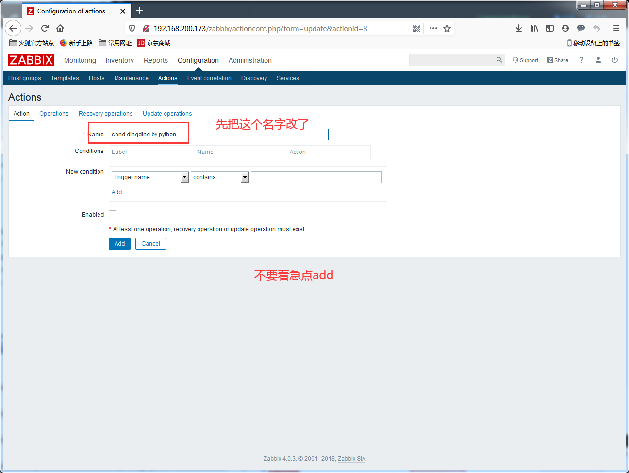Image resolution: width=629 pixels, height=473 pixels.
Task: Switch to the Recovery operations tab
Action: pos(106,114)
